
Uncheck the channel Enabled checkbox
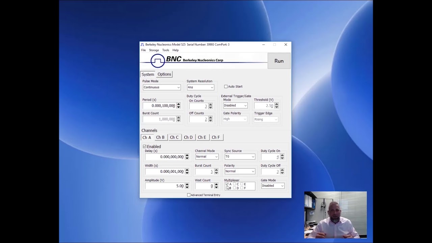(x=144, y=146)
